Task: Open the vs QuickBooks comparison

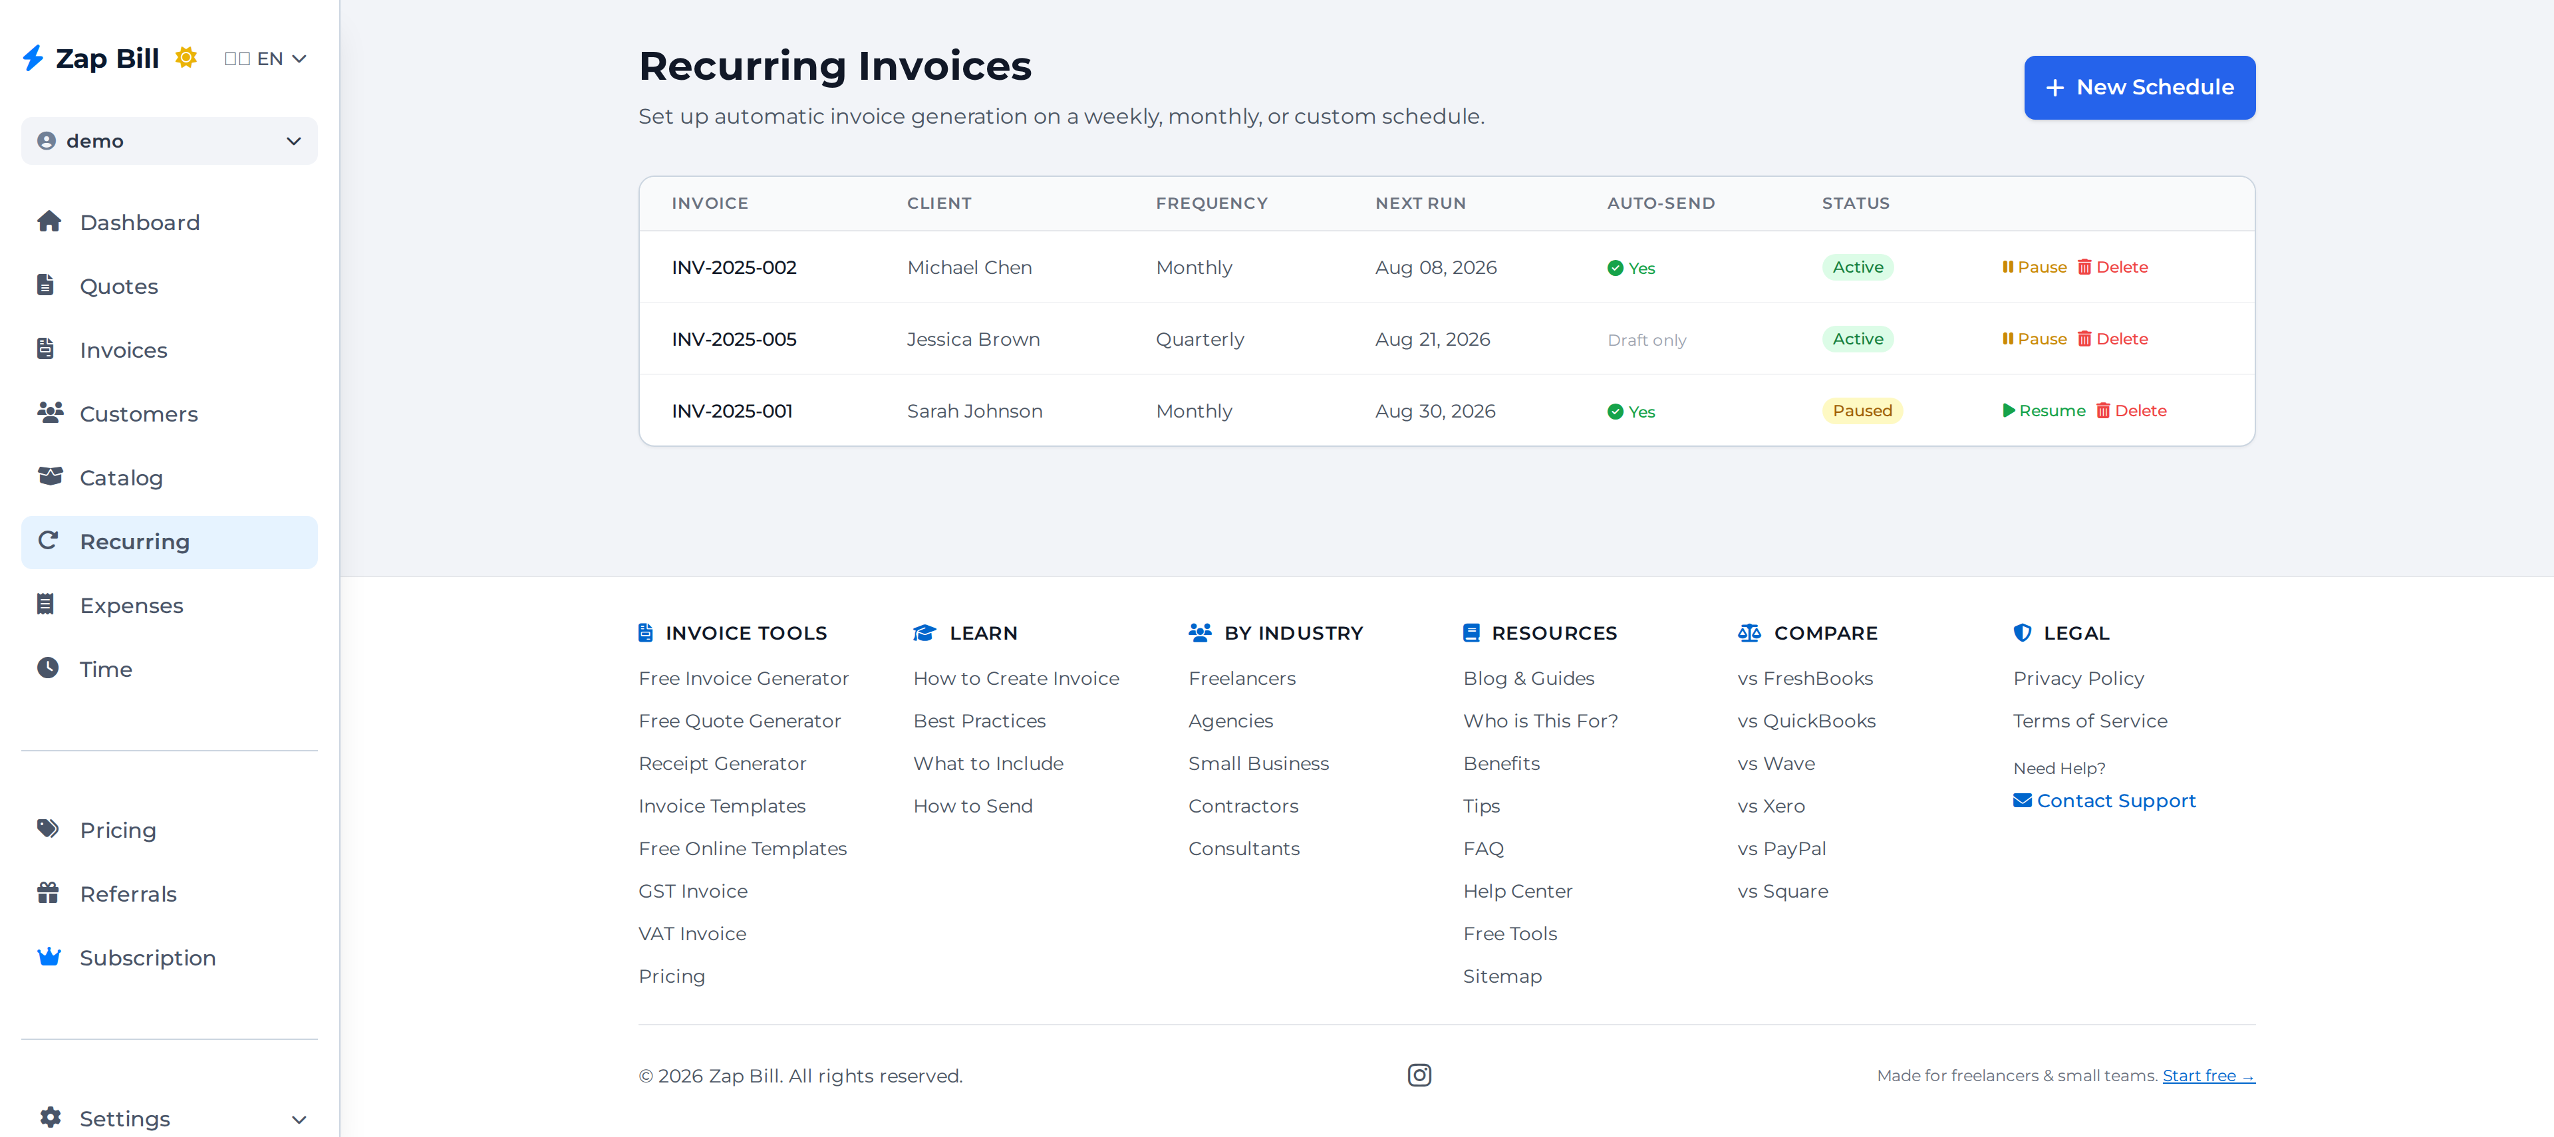Action: [1806, 721]
